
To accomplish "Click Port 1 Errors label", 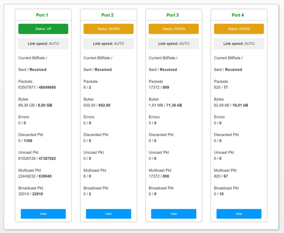I will coord(24,117).
